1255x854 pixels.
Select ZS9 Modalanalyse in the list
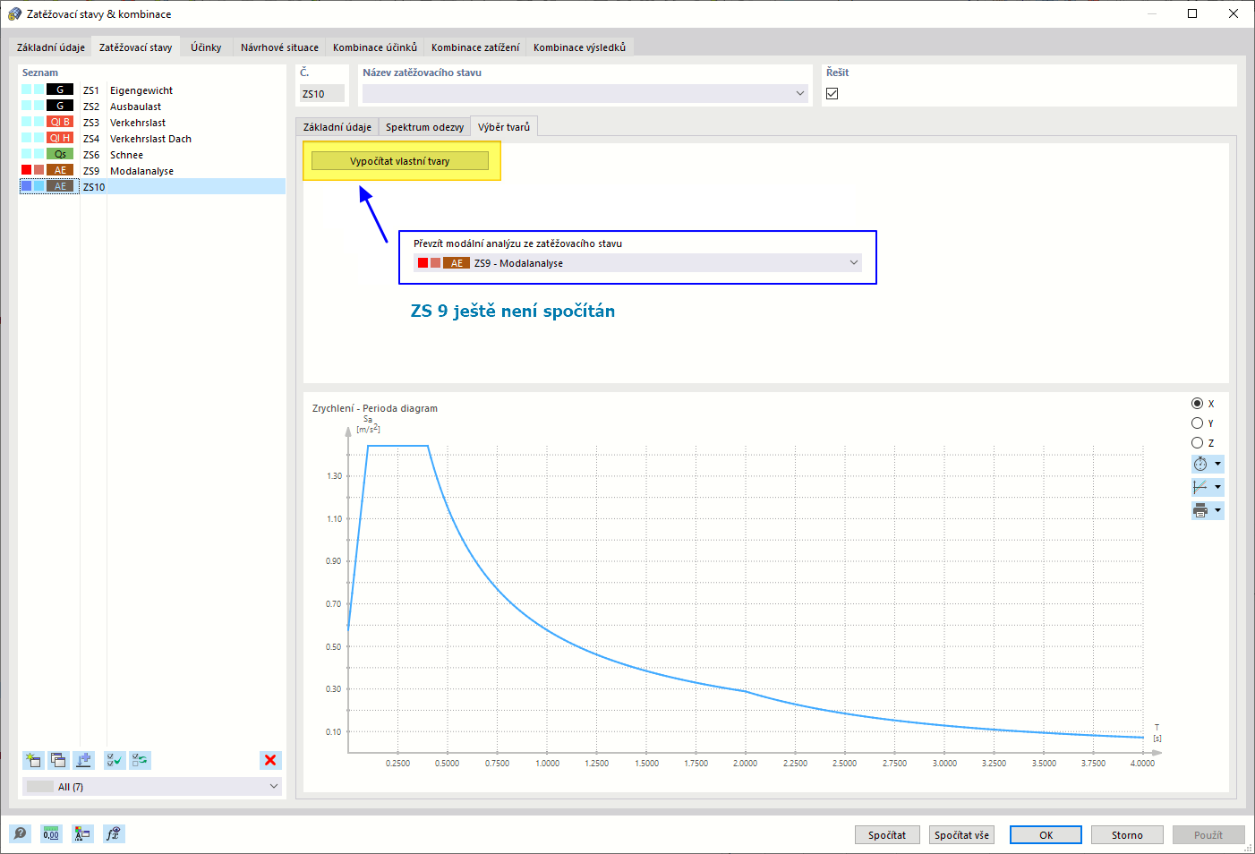[152, 171]
